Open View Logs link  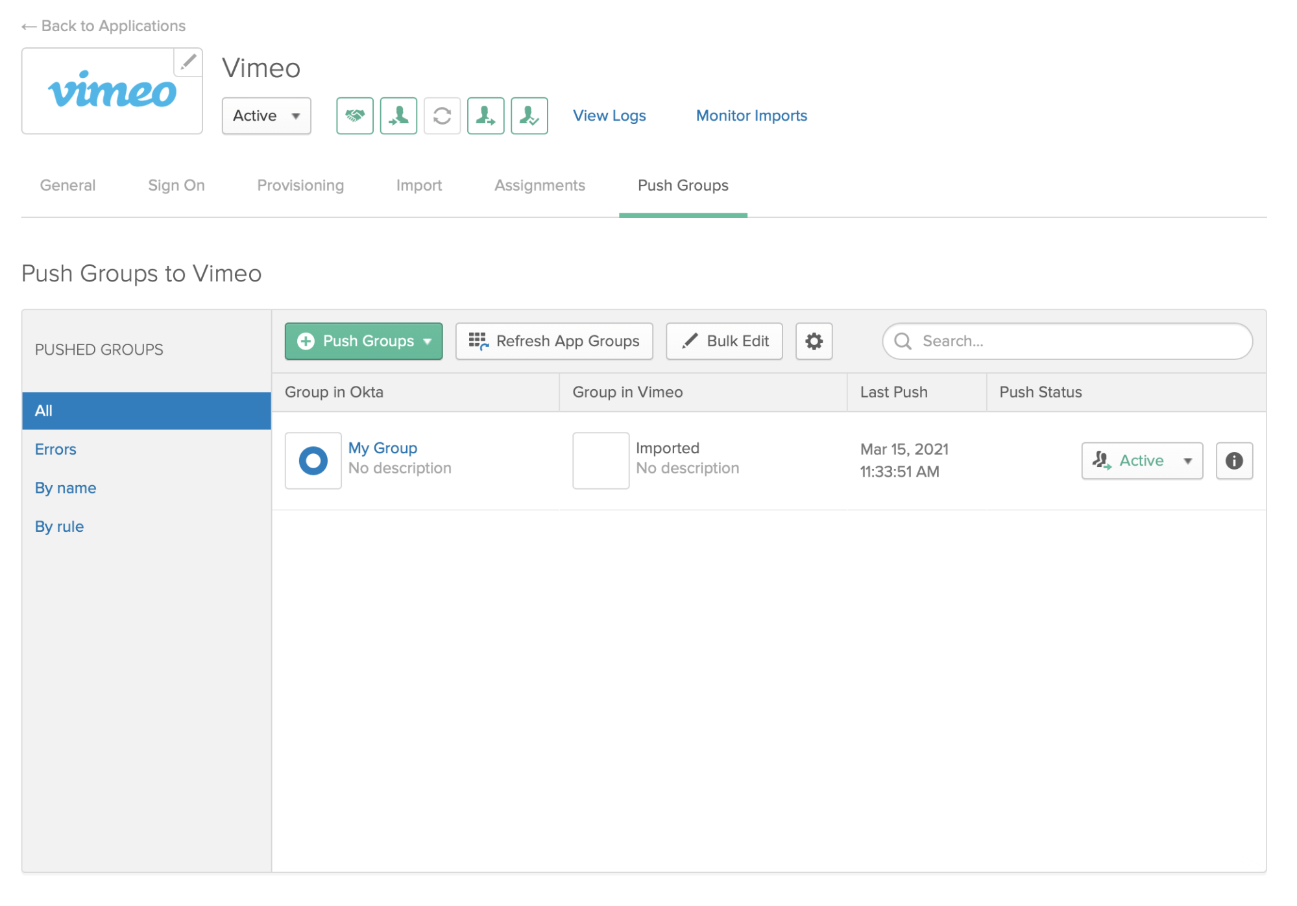pyautogui.click(x=609, y=115)
